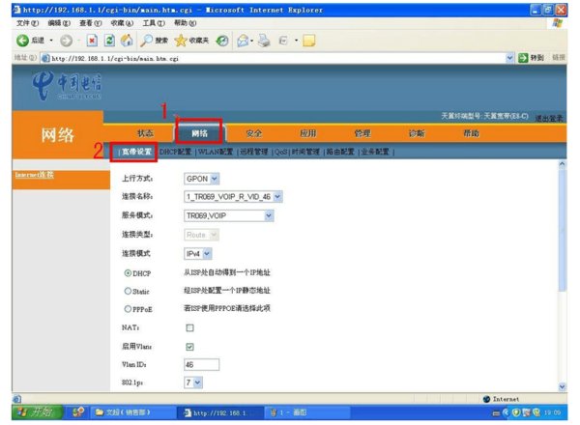Open the 连接模式 IPv4 dropdown
The height and width of the screenshot is (425, 580).
(x=197, y=253)
